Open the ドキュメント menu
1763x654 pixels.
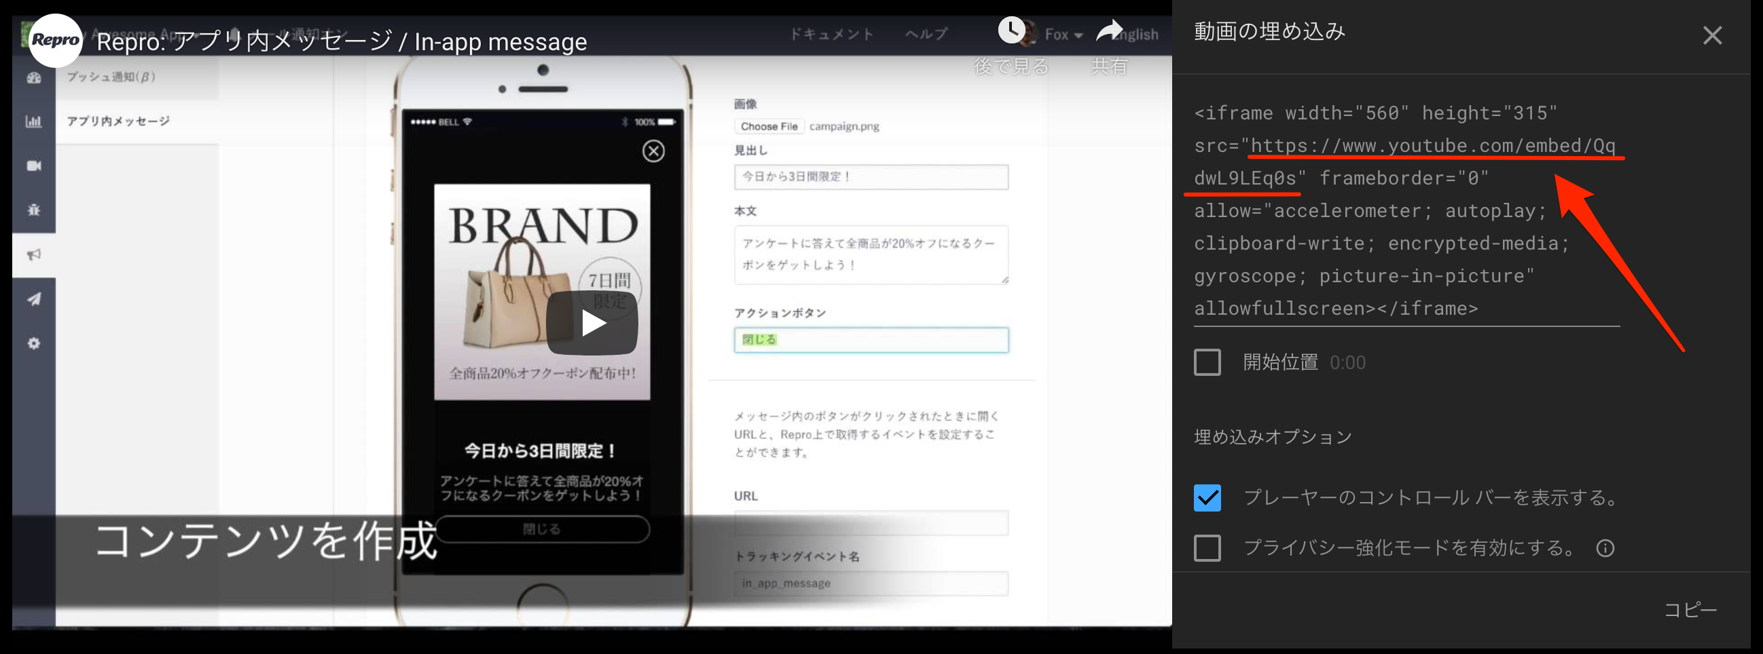click(x=831, y=34)
